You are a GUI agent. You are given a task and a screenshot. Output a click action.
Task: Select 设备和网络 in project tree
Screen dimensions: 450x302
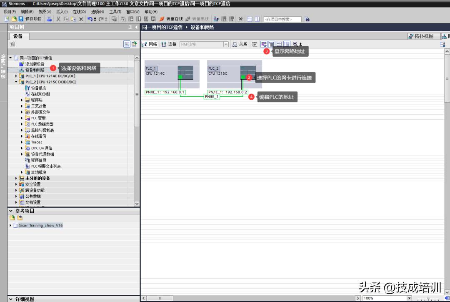(35, 70)
